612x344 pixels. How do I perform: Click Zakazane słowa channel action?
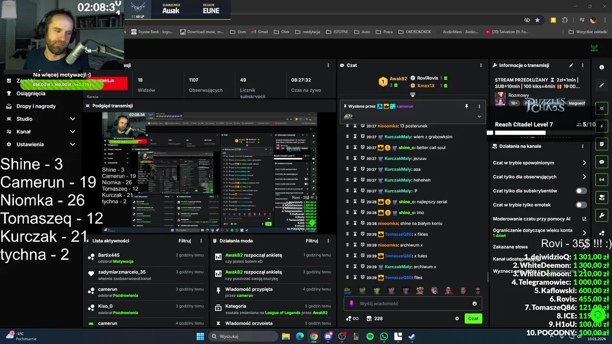(x=510, y=247)
